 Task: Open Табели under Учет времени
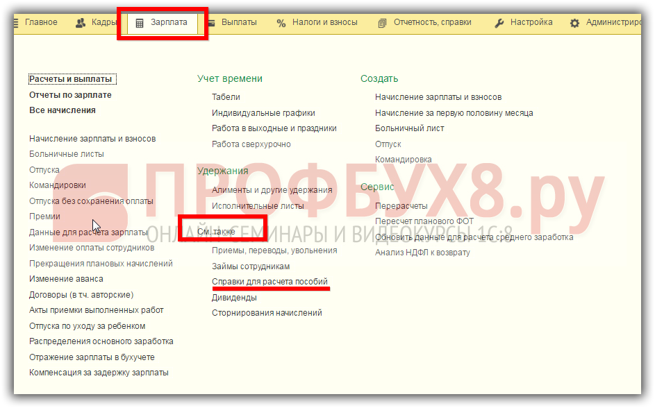(226, 97)
